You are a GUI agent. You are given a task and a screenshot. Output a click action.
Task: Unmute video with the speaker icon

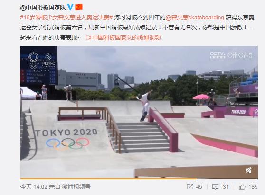[249, 170]
